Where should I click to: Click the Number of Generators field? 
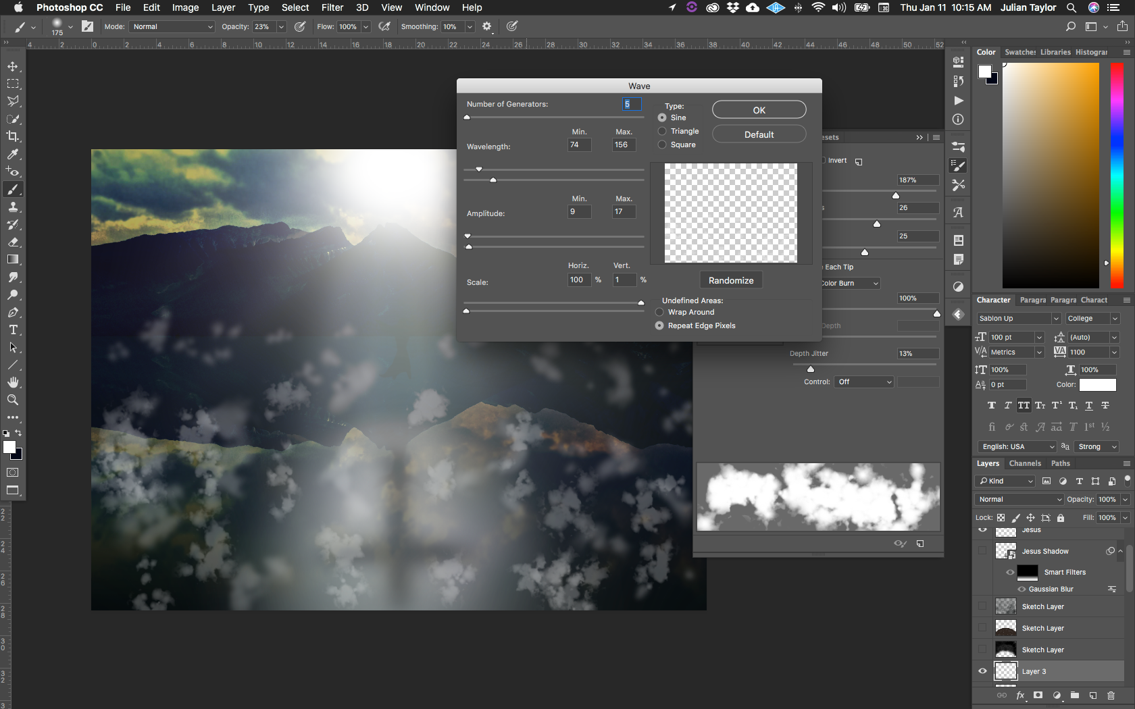click(x=631, y=104)
